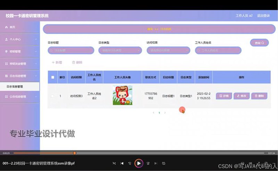The image size is (278, 171).
Task: Click the 工作人员头像 column header
Action: pyautogui.click(x=123, y=78)
